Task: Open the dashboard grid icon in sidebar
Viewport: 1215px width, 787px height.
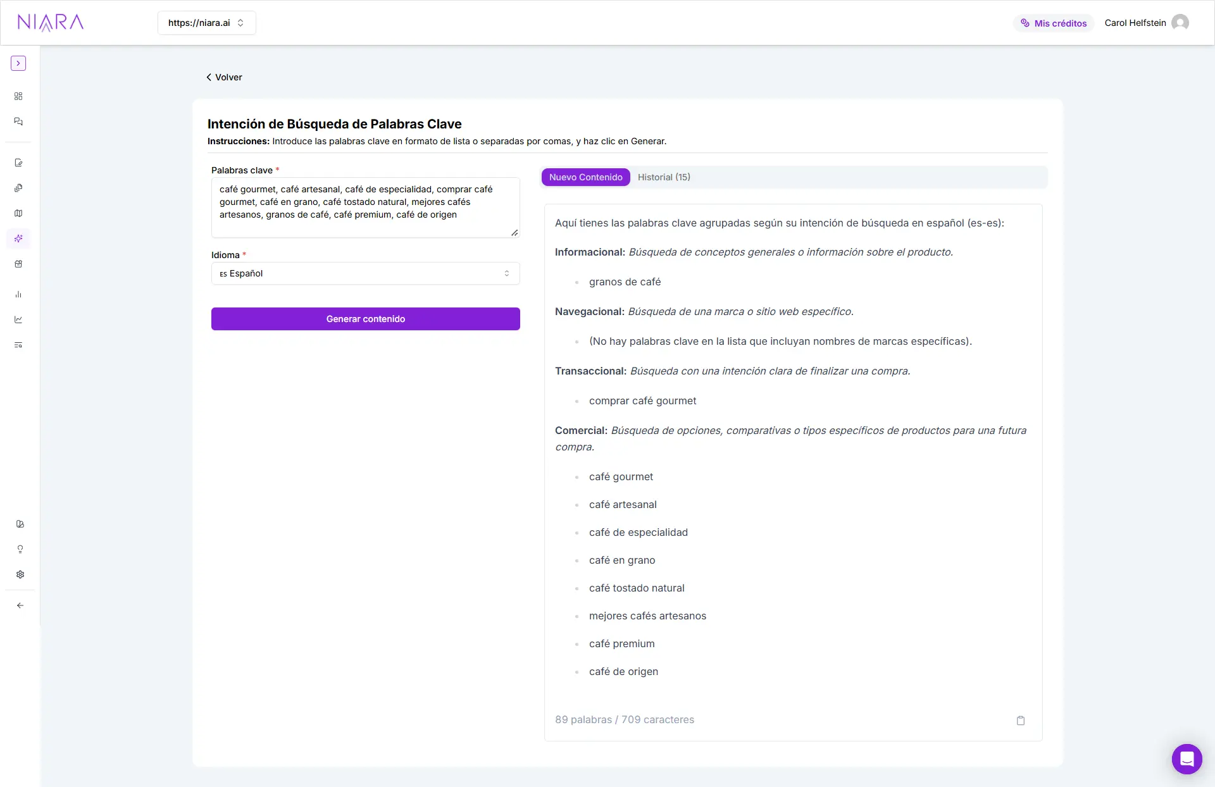Action: (18, 96)
